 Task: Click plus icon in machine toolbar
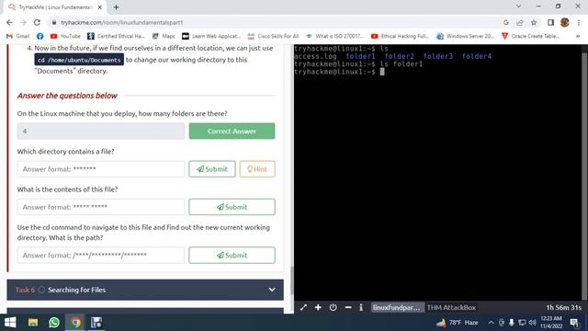[x=318, y=307]
